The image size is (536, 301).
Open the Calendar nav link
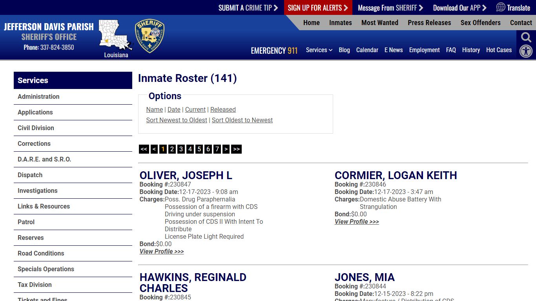pyautogui.click(x=367, y=50)
